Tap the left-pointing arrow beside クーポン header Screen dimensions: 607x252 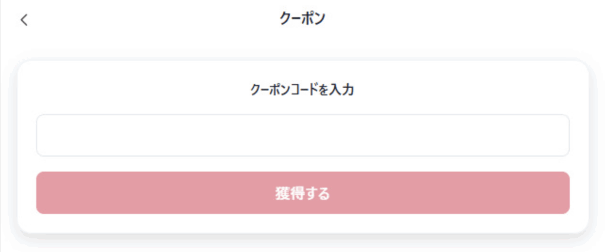point(24,20)
